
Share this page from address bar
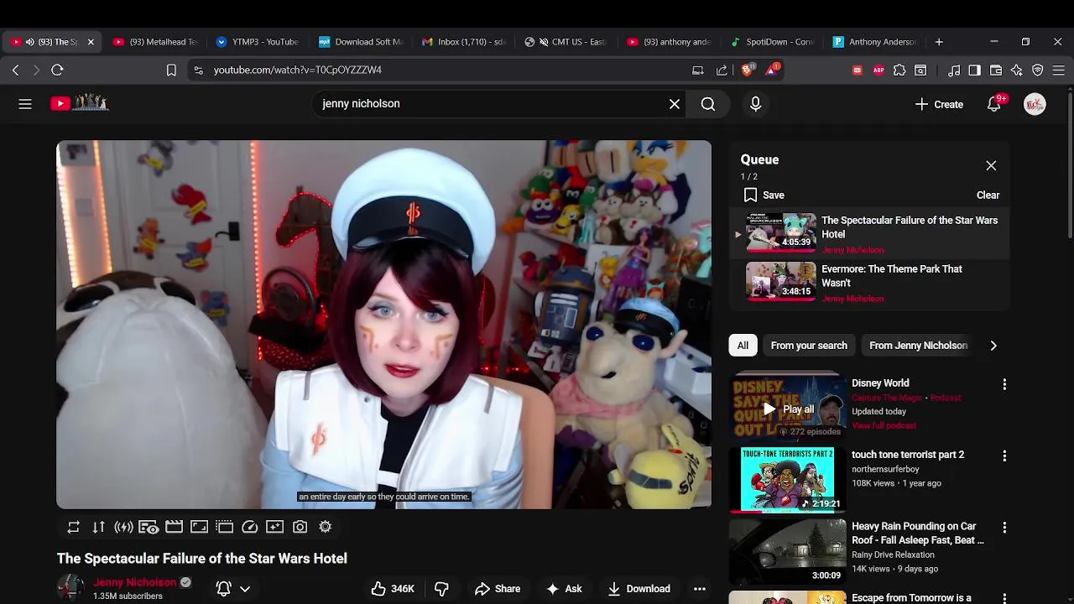tap(722, 70)
